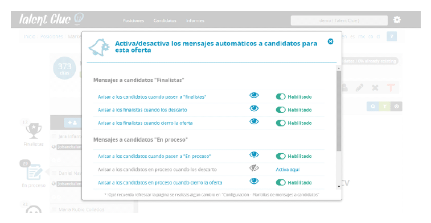Click the demo Talent Clue account field
Image resolution: width=431 pixels, height=223 pixels.
coord(339,20)
